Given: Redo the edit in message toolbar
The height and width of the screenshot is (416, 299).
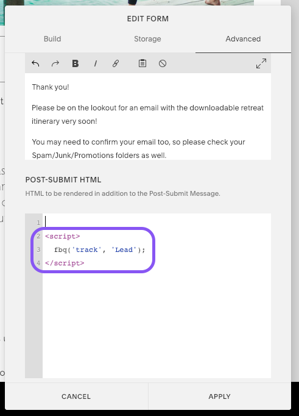Looking at the screenshot, I should [x=55, y=63].
